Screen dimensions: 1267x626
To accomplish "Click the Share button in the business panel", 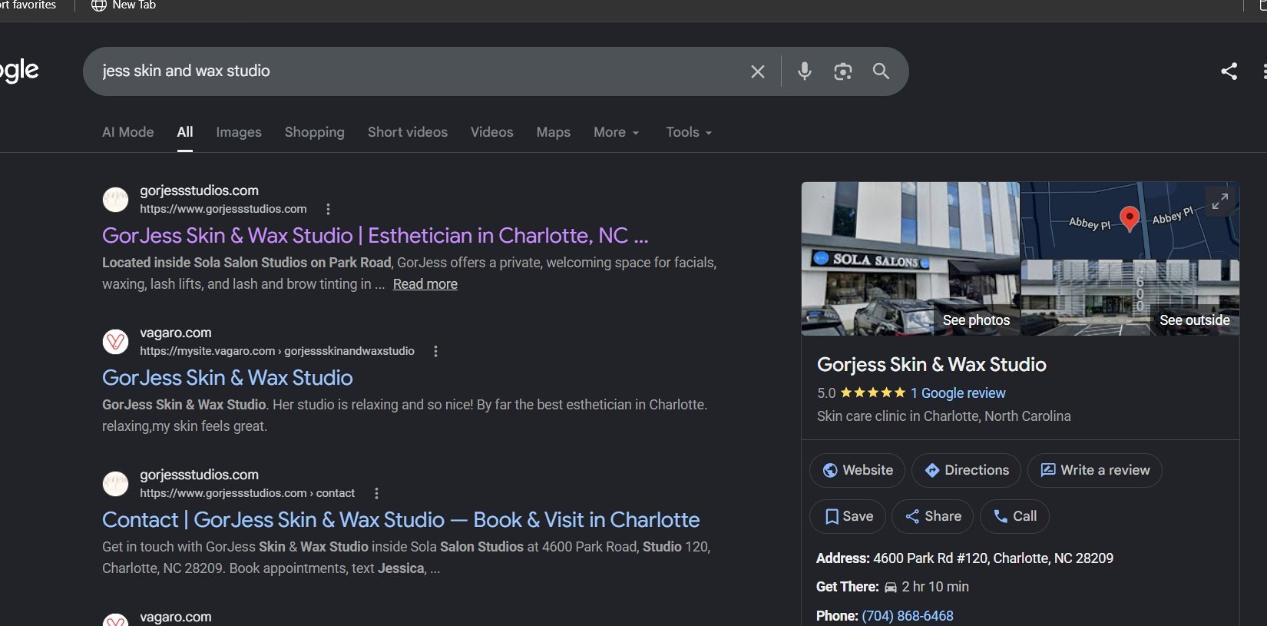I will coord(933,516).
